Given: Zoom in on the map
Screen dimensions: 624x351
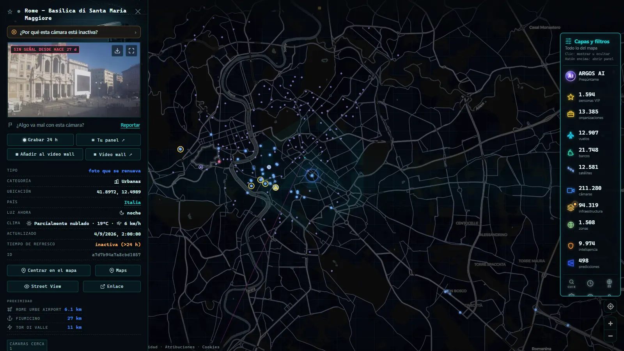Looking at the screenshot, I should (610, 323).
